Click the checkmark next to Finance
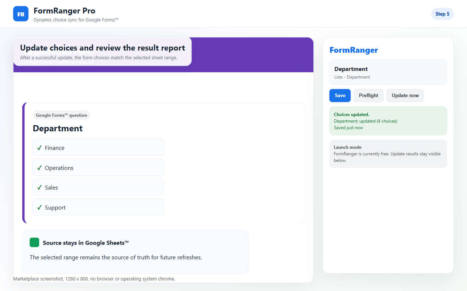The width and height of the screenshot is (467, 291). [x=39, y=148]
